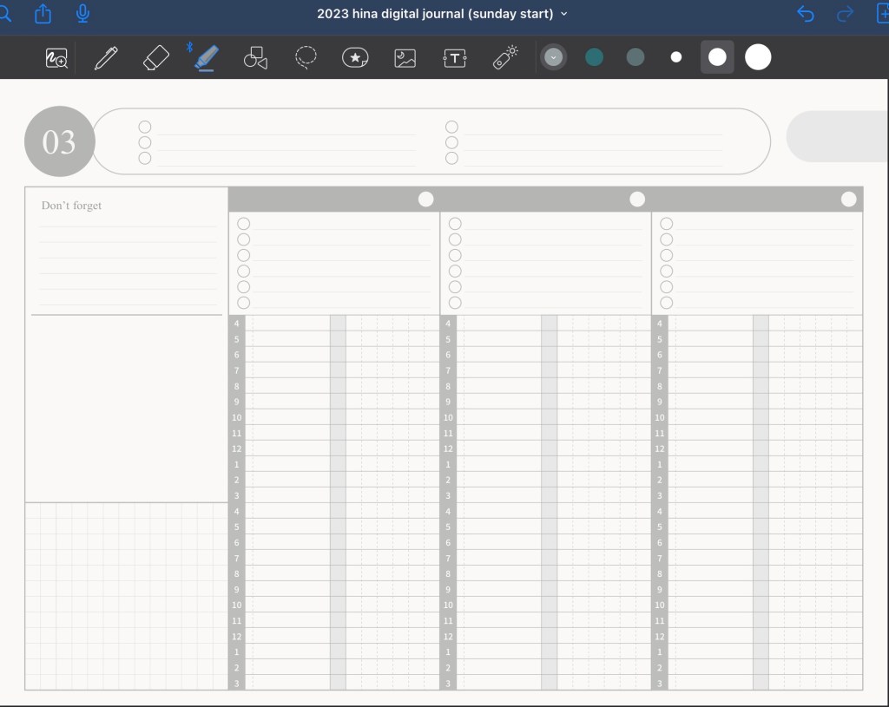
Task: Choose the smallest stroke thickness dot
Action: tap(676, 57)
